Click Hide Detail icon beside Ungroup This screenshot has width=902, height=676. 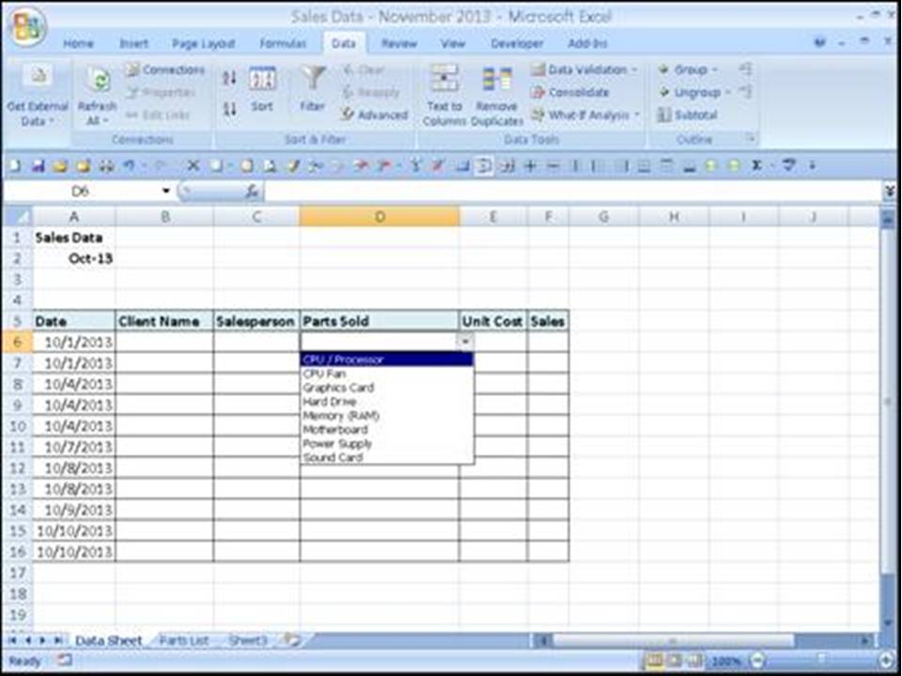(x=745, y=92)
